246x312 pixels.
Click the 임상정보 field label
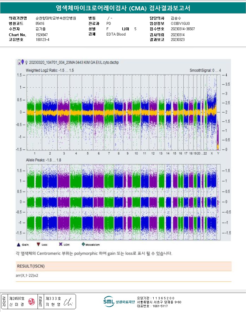tap(157, 23)
